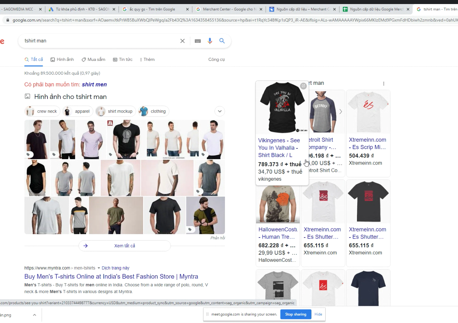
Task: Click the suggested correction shirt men
Action: [94, 84]
